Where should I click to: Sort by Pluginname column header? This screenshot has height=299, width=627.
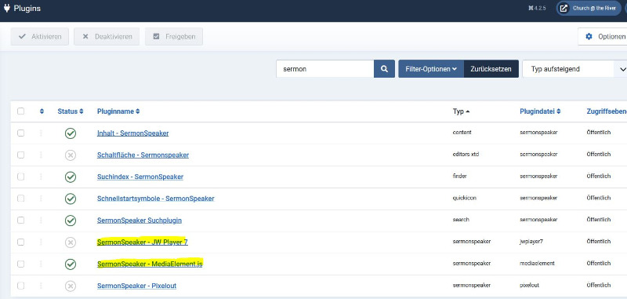coord(118,111)
